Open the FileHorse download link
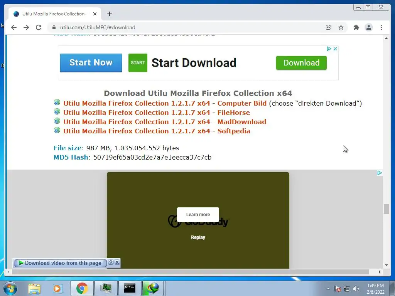 coord(157,113)
